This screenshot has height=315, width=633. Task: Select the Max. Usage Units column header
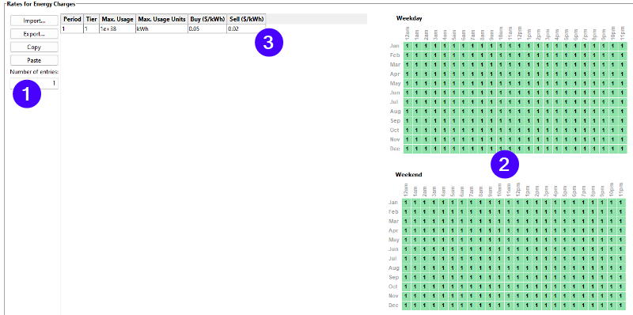[161, 19]
